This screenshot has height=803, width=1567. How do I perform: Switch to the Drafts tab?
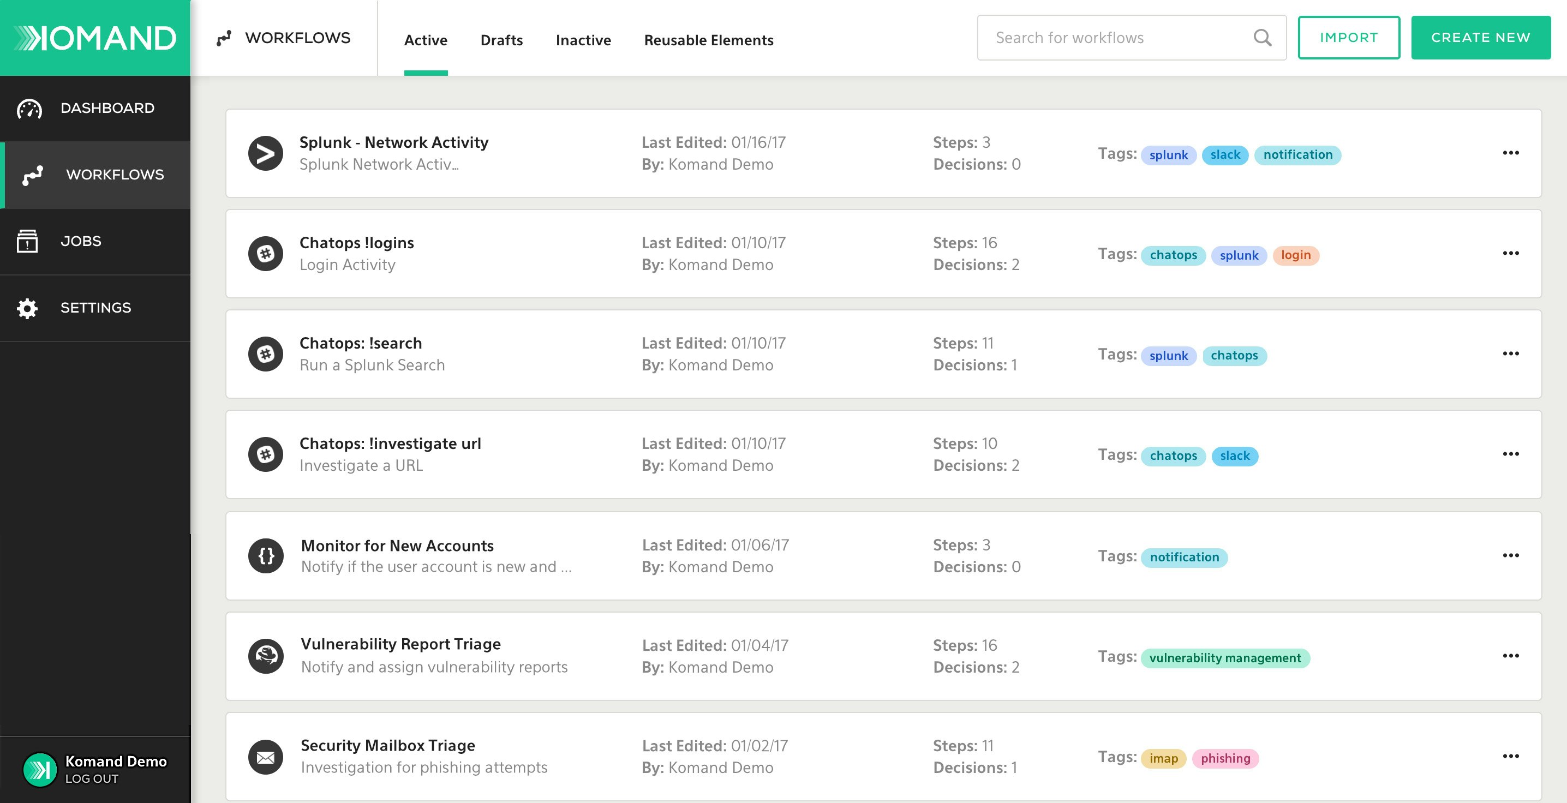(x=501, y=40)
